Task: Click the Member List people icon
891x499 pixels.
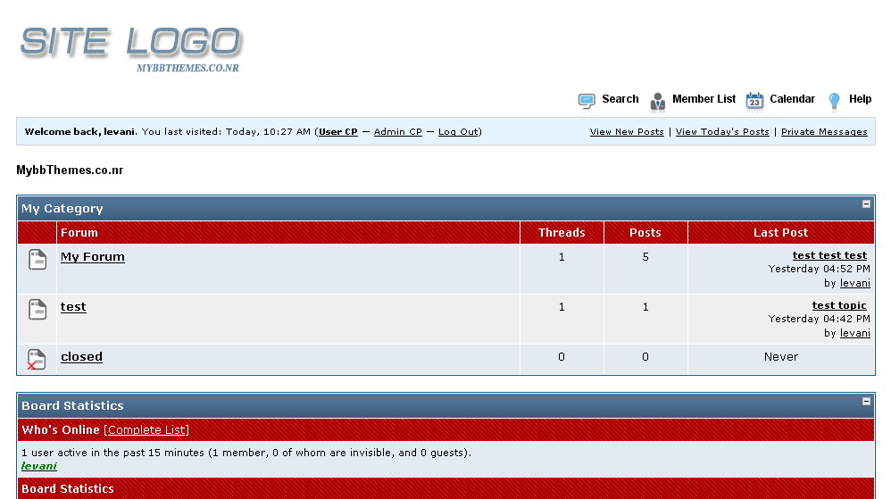Action: pyautogui.click(x=657, y=101)
